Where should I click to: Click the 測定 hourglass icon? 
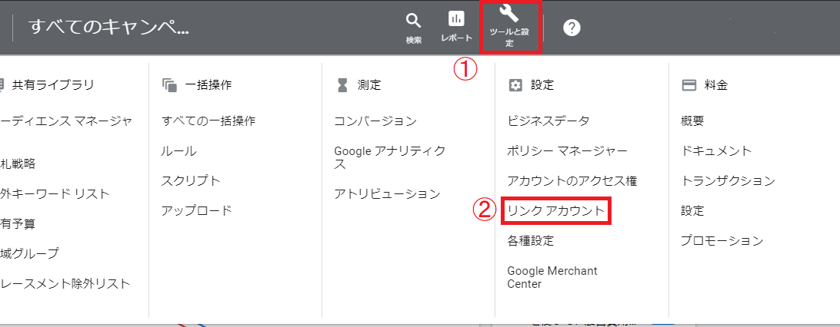pyautogui.click(x=342, y=85)
